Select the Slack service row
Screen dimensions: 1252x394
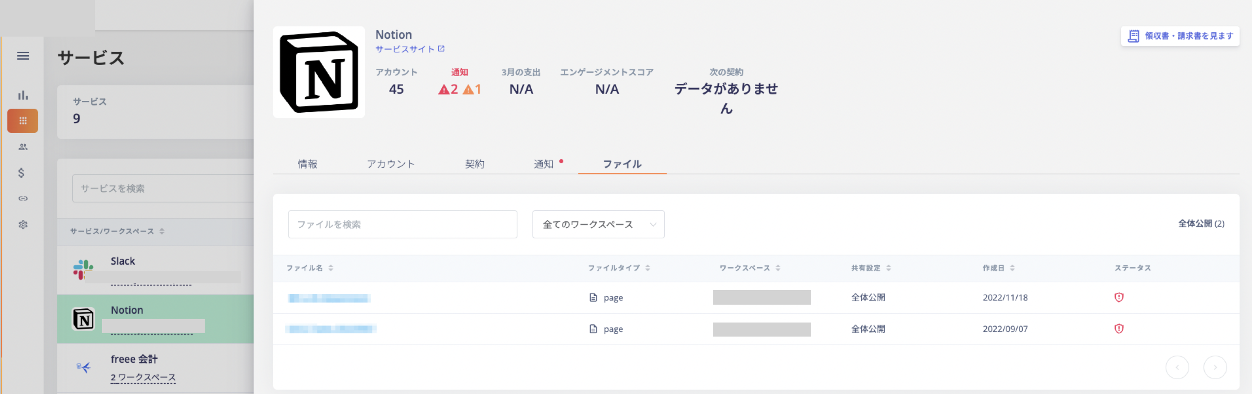pos(155,270)
